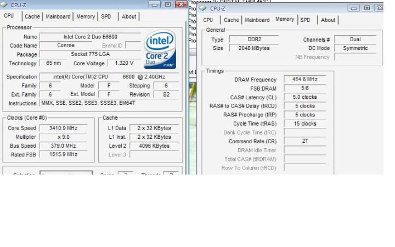Click the empty Brand ID field
395x247 pixels.
pos(133,46)
